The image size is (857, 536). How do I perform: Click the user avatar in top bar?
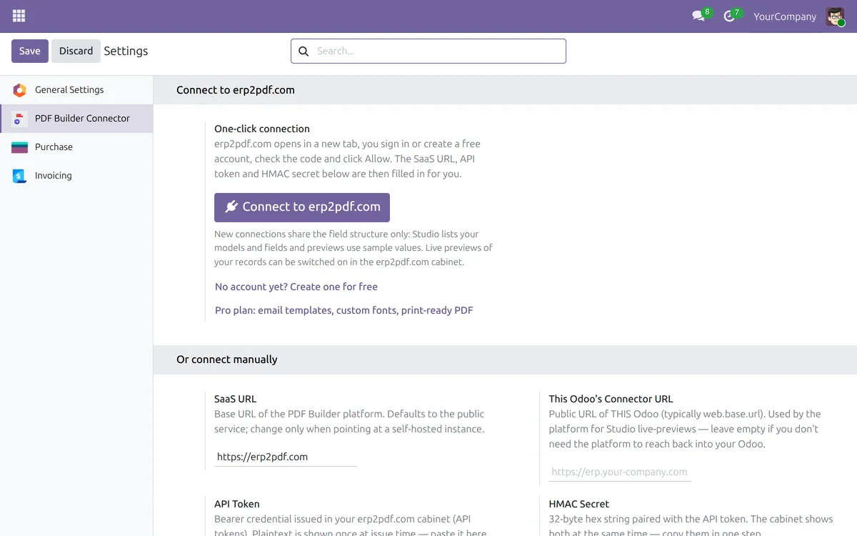pyautogui.click(x=835, y=16)
